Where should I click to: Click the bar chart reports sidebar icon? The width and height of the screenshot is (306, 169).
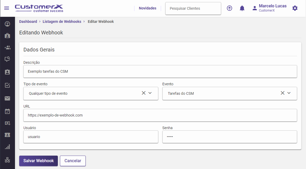coord(7,147)
